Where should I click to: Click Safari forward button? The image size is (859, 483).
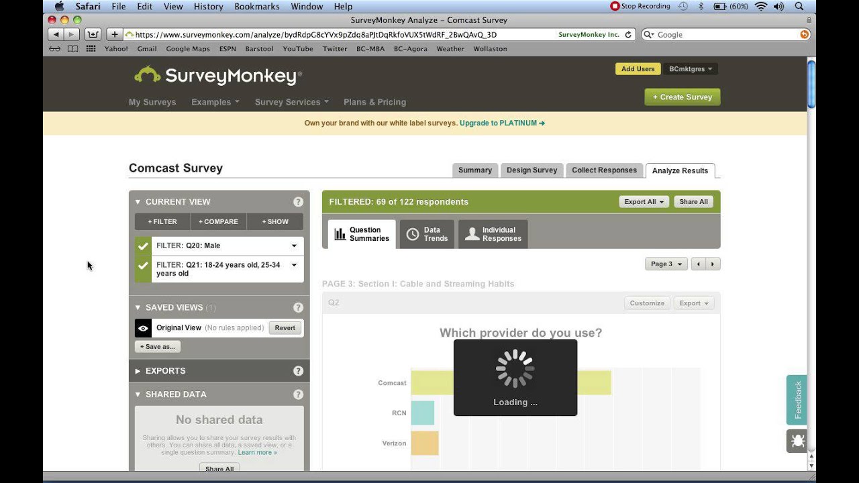click(72, 34)
